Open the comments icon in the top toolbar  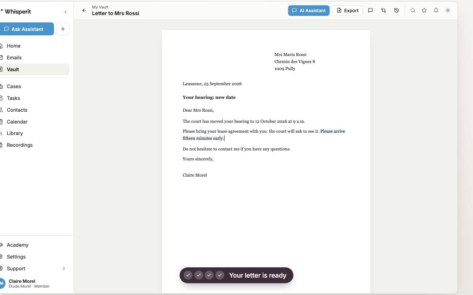(x=370, y=10)
